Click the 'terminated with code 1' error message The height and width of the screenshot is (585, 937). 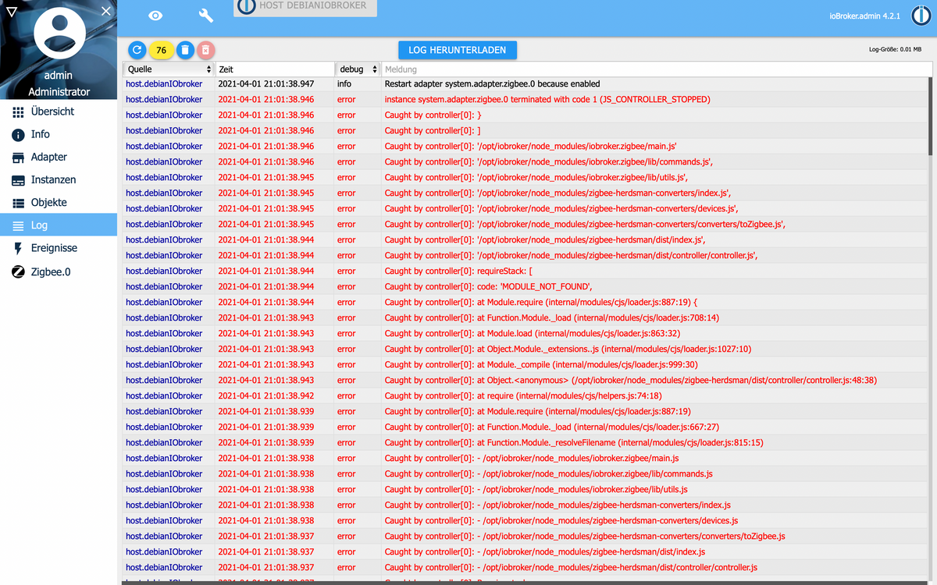click(547, 99)
